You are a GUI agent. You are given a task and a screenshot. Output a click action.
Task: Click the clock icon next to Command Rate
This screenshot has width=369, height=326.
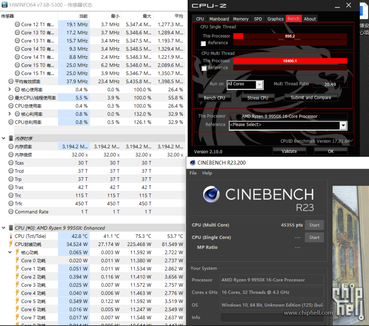[11, 212]
